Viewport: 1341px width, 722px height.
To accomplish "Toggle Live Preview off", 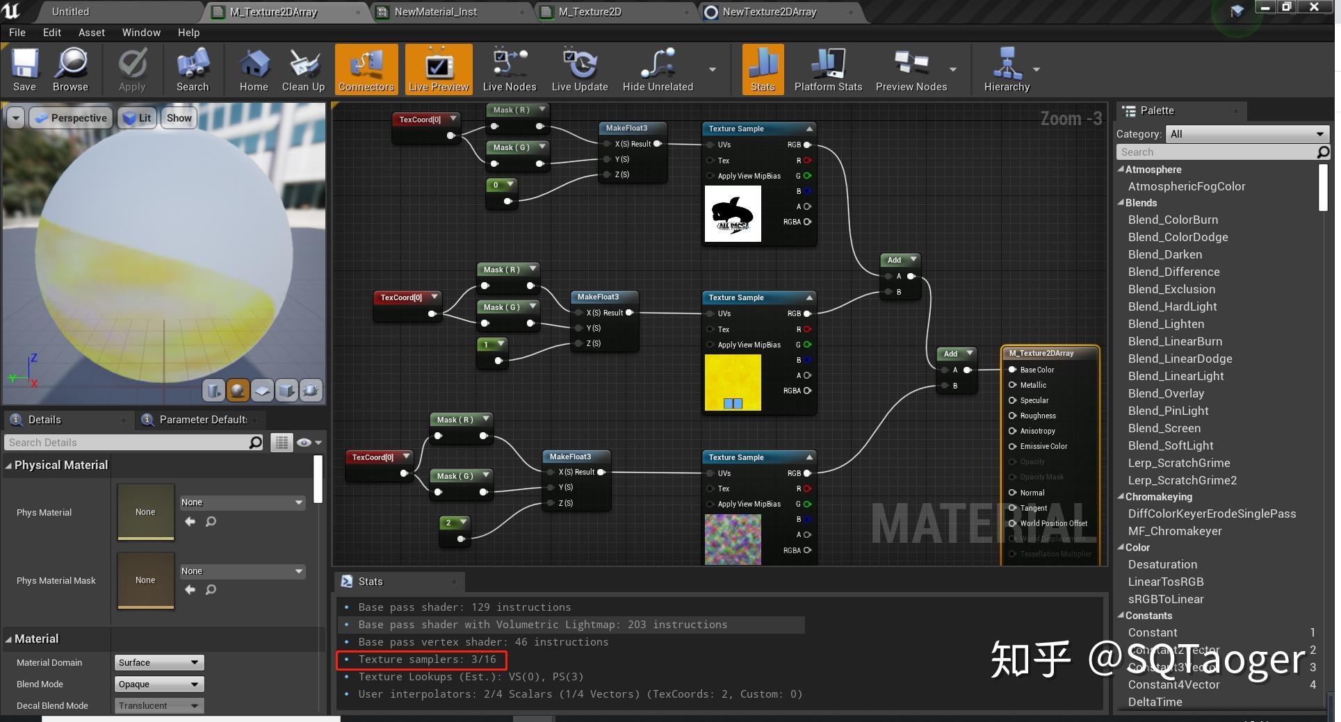I will point(437,69).
